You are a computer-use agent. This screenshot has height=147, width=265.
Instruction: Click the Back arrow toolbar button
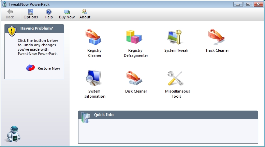(x=10, y=14)
